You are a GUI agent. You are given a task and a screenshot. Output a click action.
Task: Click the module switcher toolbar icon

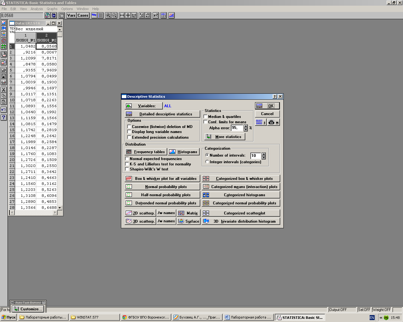coord(48,15)
